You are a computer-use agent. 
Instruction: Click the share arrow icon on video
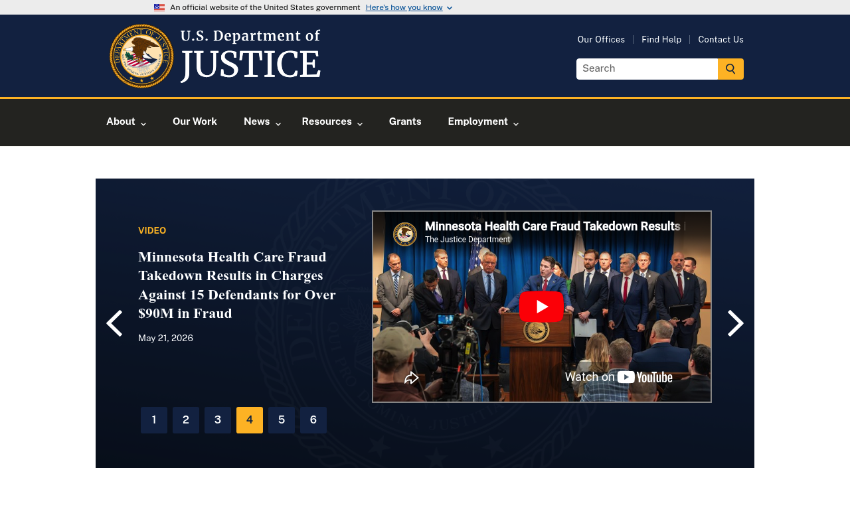(412, 378)
